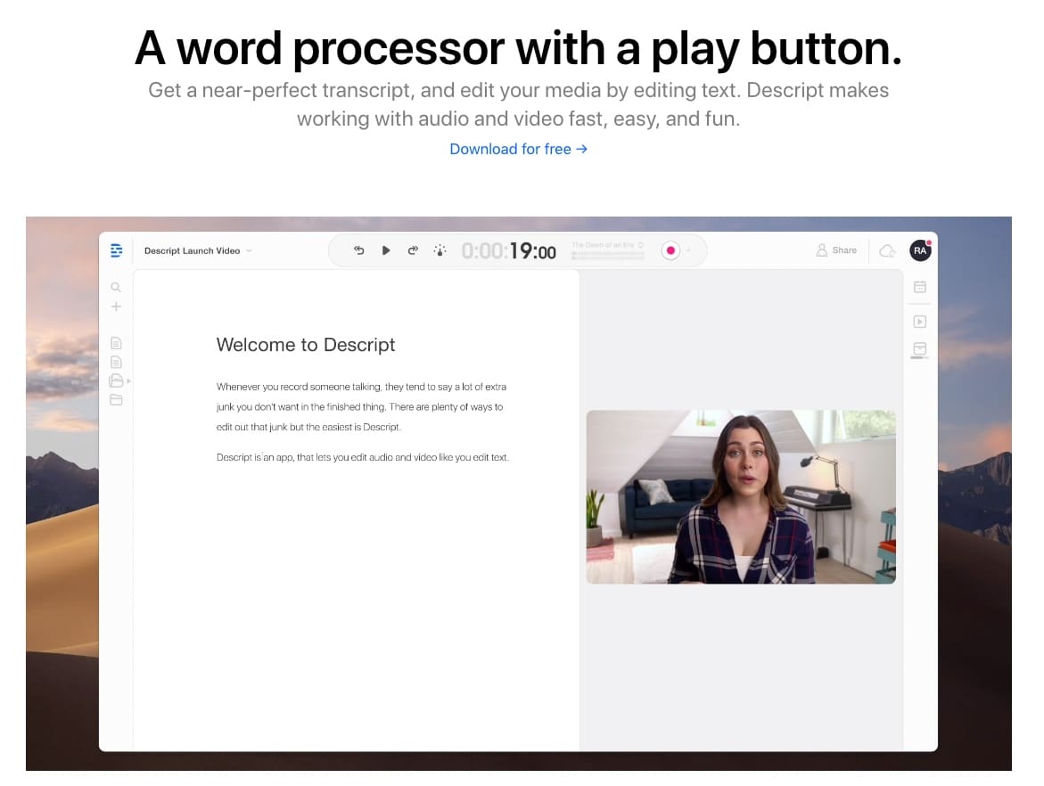Click the undo arrow in transport bar
1044x786 pixels.
pyautogui.click(x=358, y=250)
